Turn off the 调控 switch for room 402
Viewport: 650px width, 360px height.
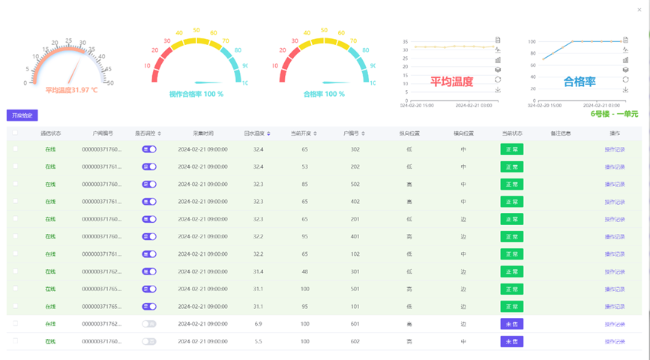click(149, 202)
